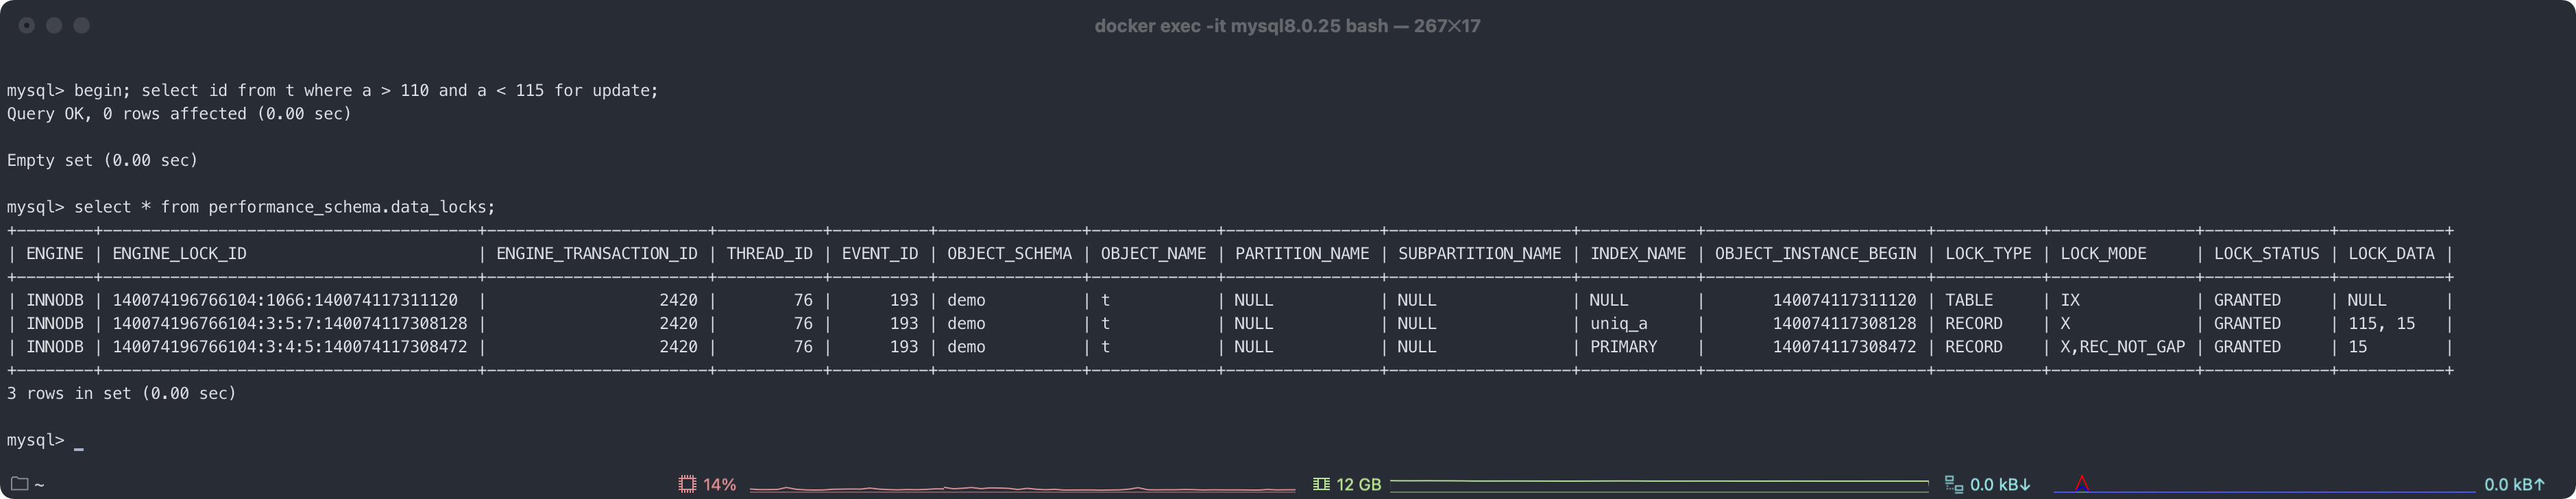Click the 12 GB memory reading
Screen dimensions: 2576x499
click(1358, 484)
